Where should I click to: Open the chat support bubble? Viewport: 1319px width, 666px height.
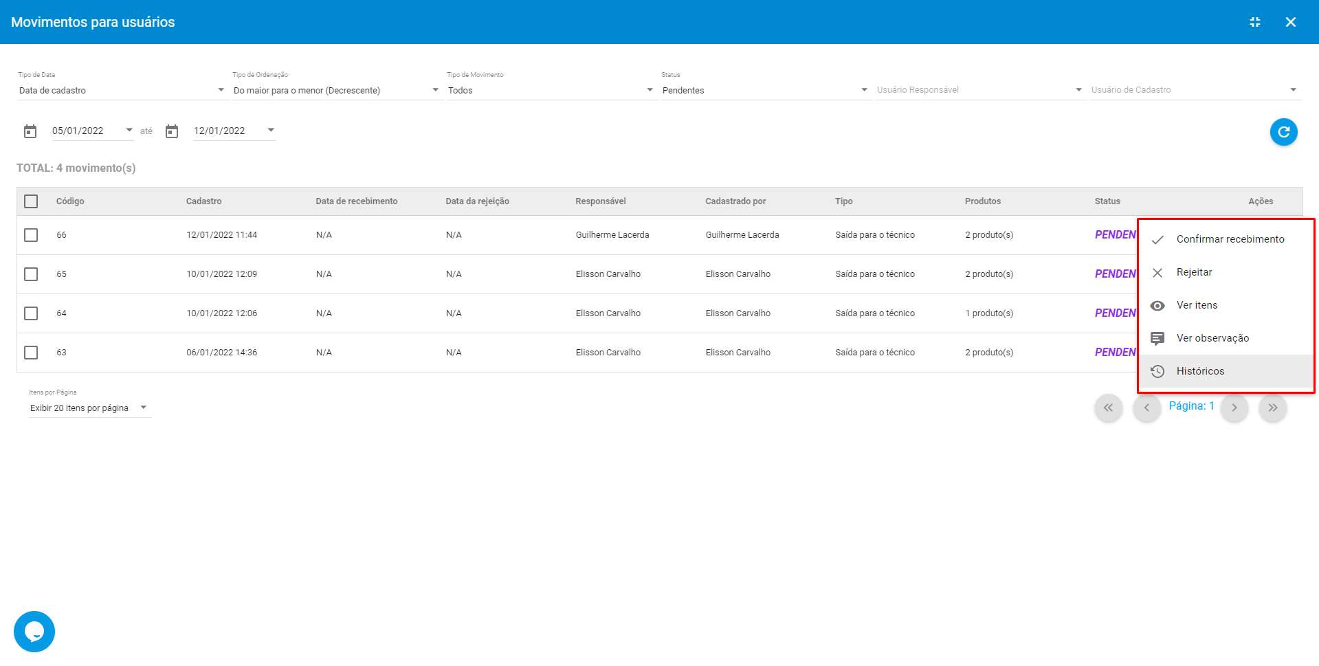point(34,631)
